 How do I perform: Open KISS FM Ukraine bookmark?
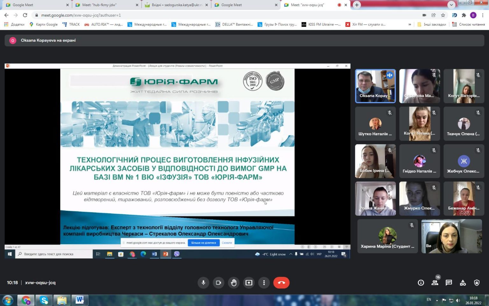[x=321, y=24]
